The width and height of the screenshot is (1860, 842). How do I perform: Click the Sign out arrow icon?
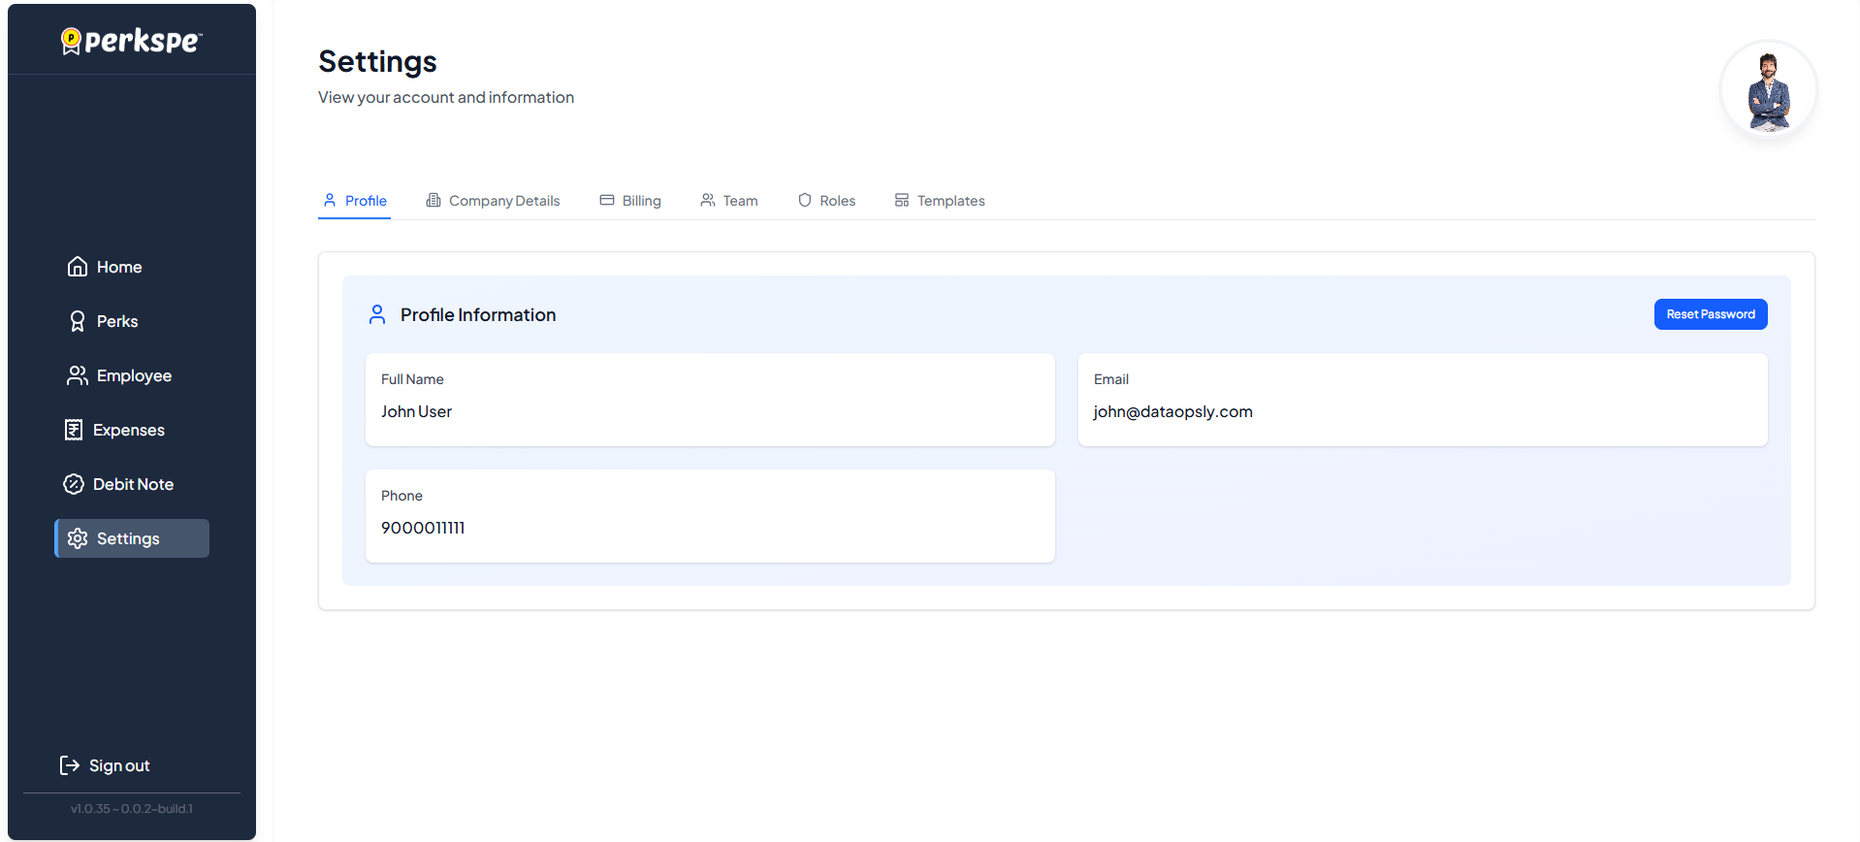coord(70,765)
